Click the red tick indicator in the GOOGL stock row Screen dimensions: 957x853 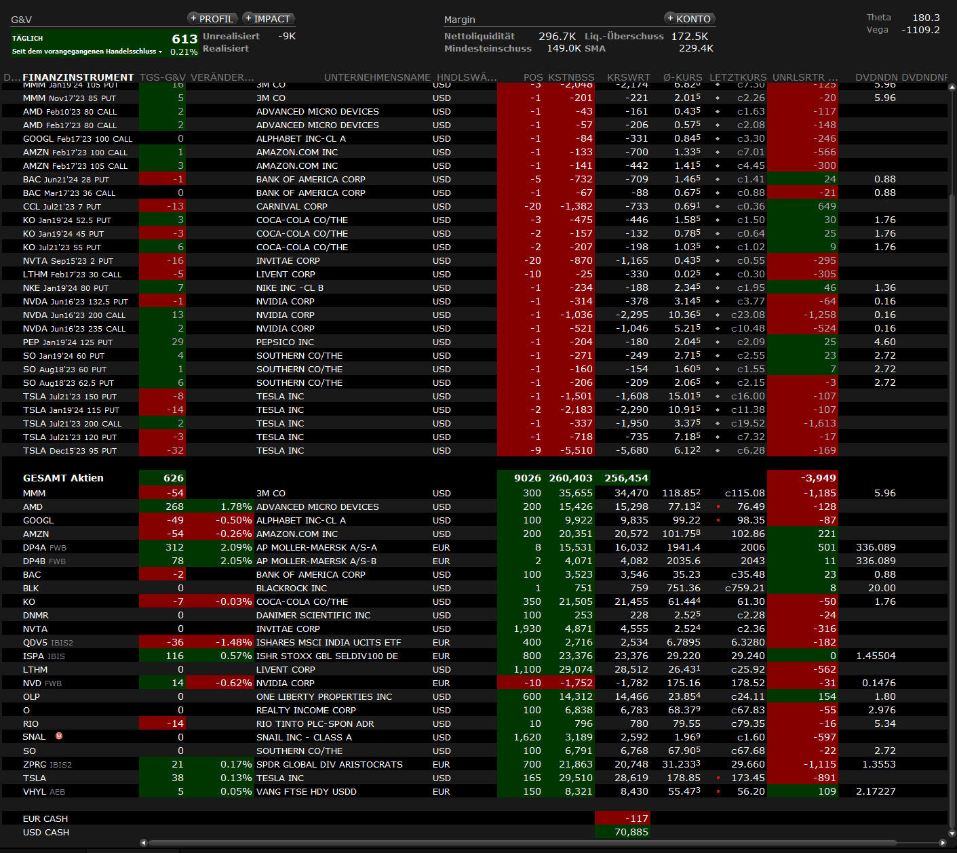pyautogui.click(x=718, y=520)
